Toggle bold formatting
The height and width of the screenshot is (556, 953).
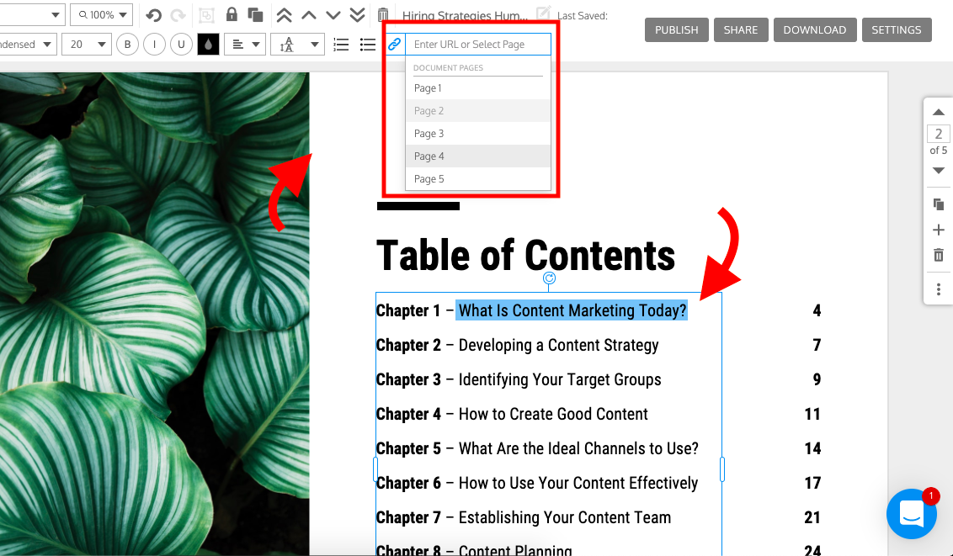coord(128,45)
